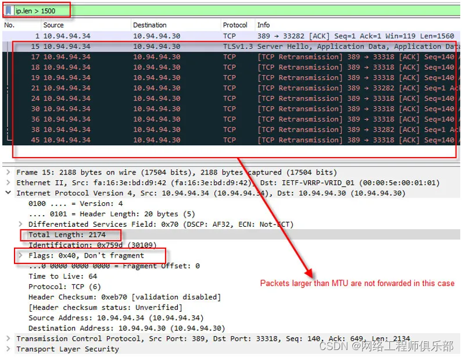Select retransmission packet number 24

(231, 98)
